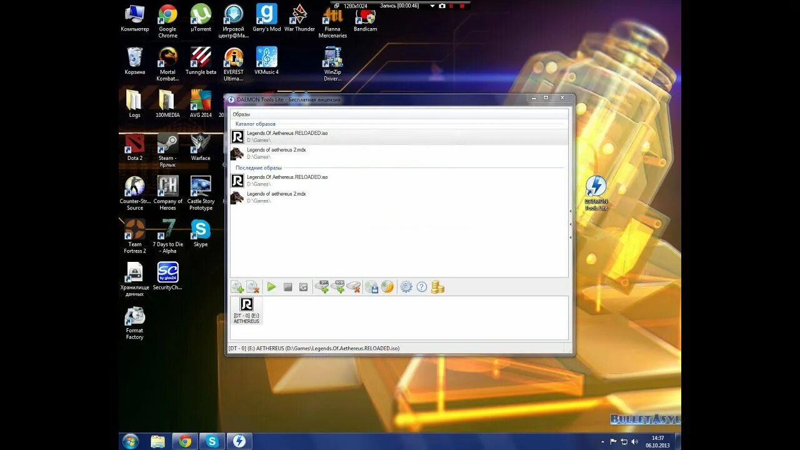The height and width of the screenshot is (450, 800).
Task: Click the Remount all images icon
Action: [303, 287]
